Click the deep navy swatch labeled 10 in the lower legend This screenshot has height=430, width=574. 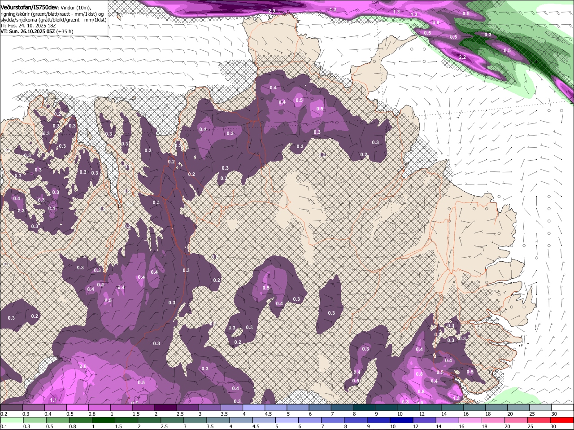[402, 420]
